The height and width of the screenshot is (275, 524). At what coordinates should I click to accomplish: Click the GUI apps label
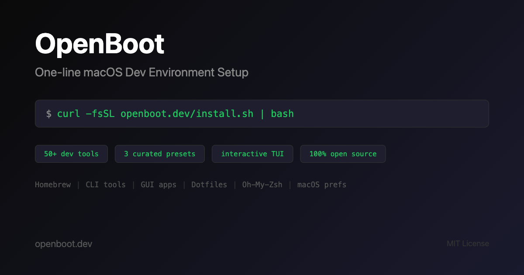(159, 185)
